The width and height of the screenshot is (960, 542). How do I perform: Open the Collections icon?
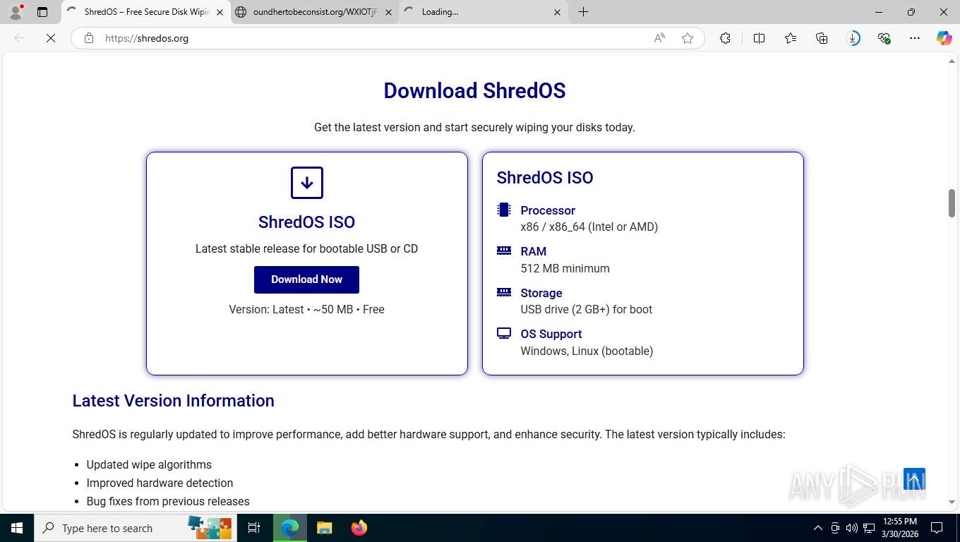pyautogui.click(x=822, y=38)
